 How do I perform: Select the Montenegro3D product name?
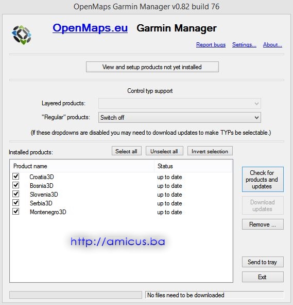tap(48, 212)
